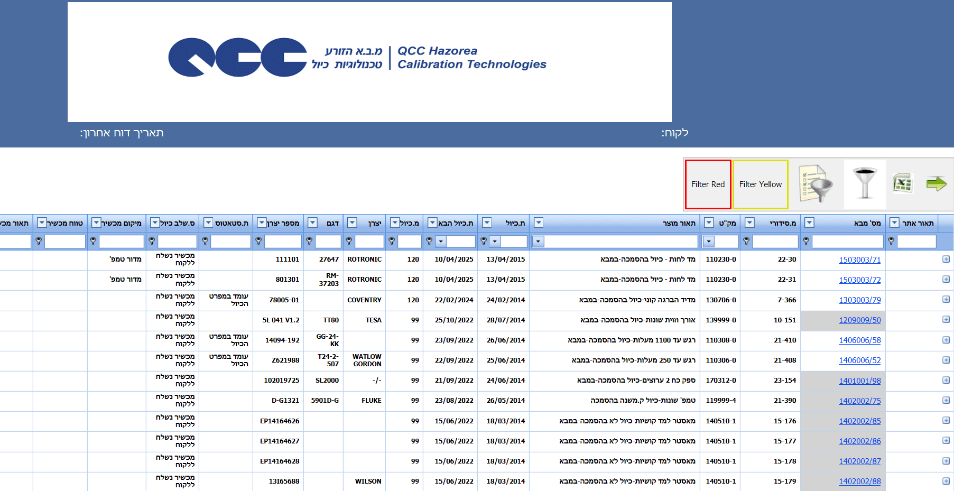This screenshot has width=954, height=491.
Task: Expand row details for 1402002/88
Action: 946,481
